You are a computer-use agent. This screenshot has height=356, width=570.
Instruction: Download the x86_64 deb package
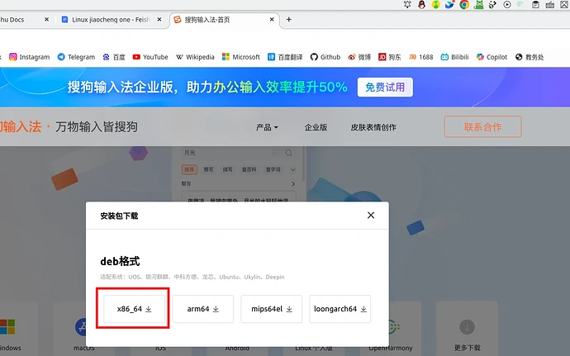point(134,309)
